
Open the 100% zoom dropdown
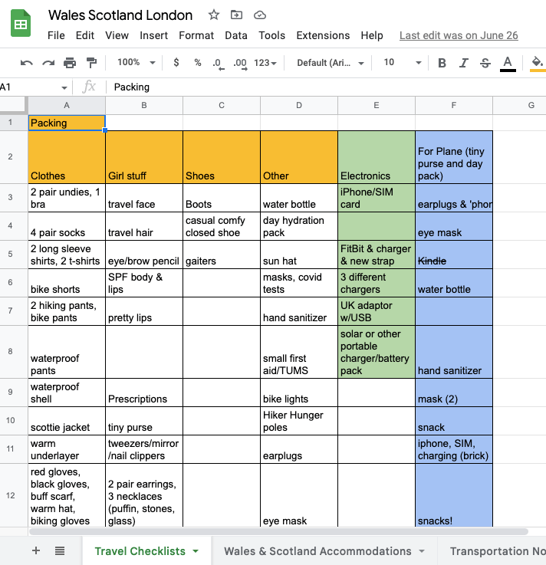click(136, 63)
